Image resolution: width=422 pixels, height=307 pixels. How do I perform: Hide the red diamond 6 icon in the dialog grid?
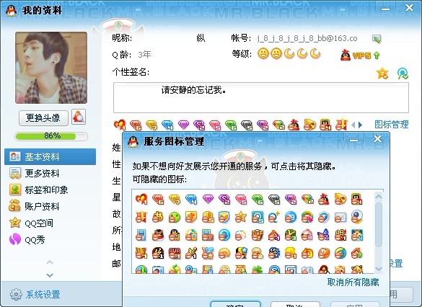[x=158, y=199]
